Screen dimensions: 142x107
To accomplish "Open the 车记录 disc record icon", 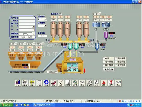I will [x=75, y=83].
